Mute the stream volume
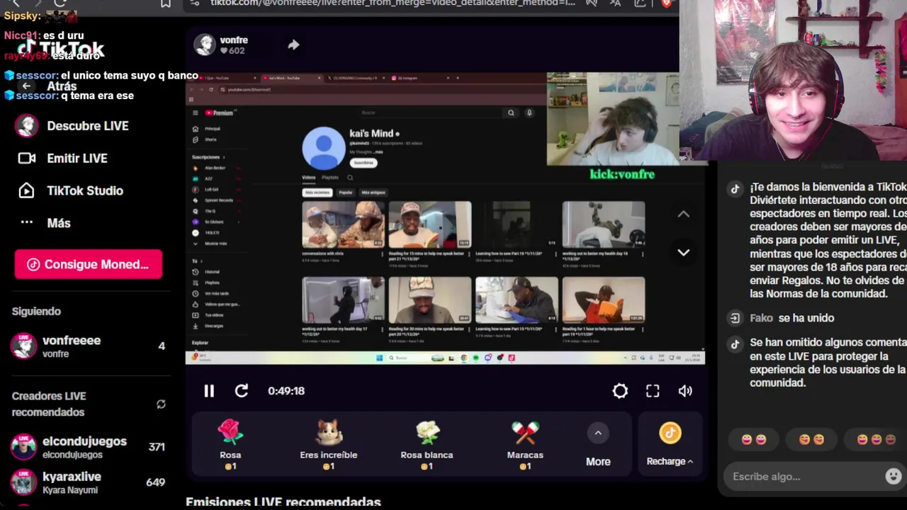The image size is (907, 510). pyautogui.click(x=685, y=391)
